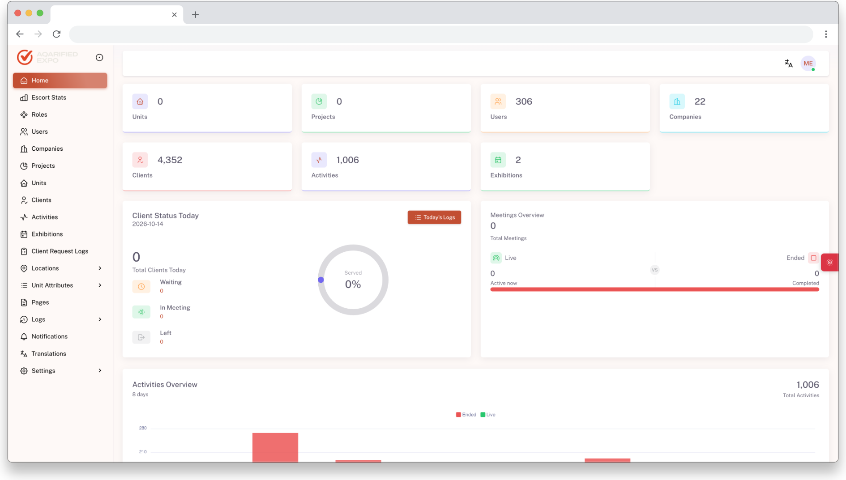The width and height of the screenshot is (846, 480).
Task: Open Client Request Logs page
Action: [60, 251]
